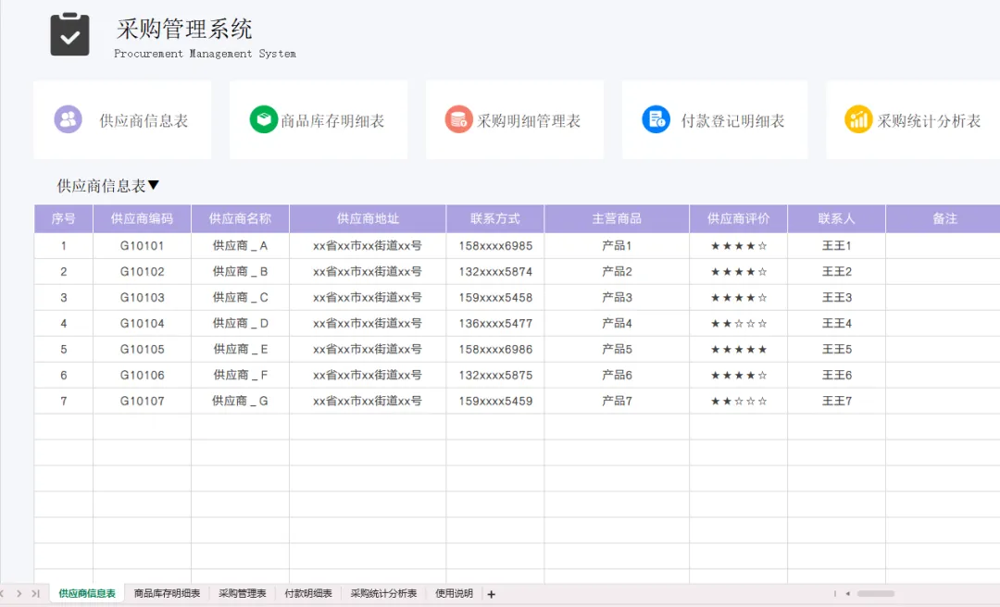Select the 供应商评价 column header
Screen dimensions: 1000x607
coord(739,218)
